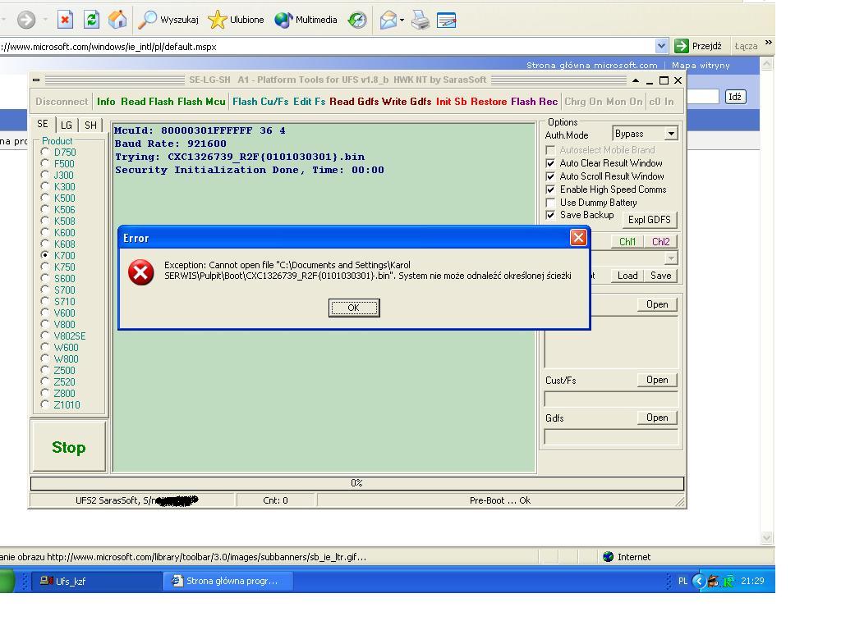
Task: Open History icon in browser toolbar
Action: click(x=357, y=21)
